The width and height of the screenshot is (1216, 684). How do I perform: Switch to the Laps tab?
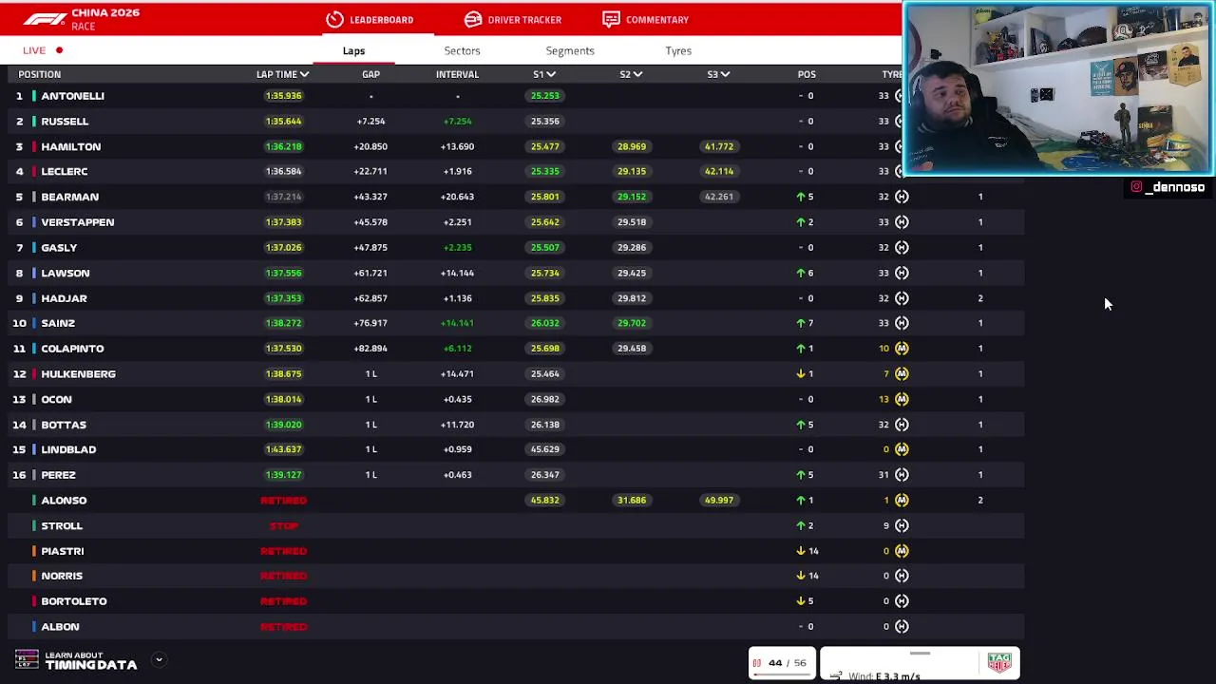353,50
